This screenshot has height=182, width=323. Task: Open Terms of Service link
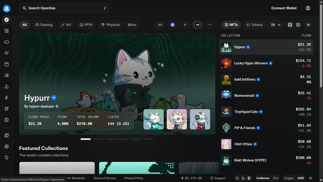click(104, 178)
